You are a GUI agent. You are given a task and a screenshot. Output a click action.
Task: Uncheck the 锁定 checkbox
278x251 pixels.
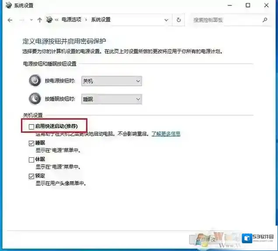click(31, 176)
